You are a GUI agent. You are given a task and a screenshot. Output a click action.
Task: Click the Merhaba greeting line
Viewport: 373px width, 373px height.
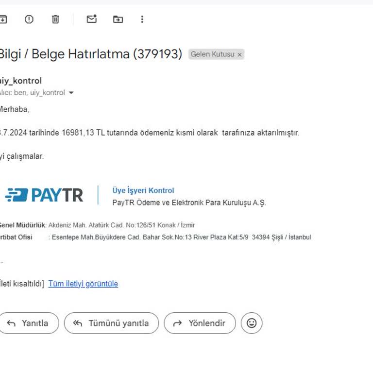pyautogui.click(x=15, y=109)
